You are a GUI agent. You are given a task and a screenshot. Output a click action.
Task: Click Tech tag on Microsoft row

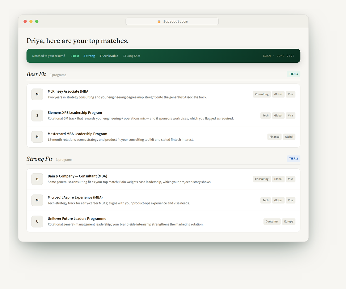pyautogui.click(x=265, y=200)
